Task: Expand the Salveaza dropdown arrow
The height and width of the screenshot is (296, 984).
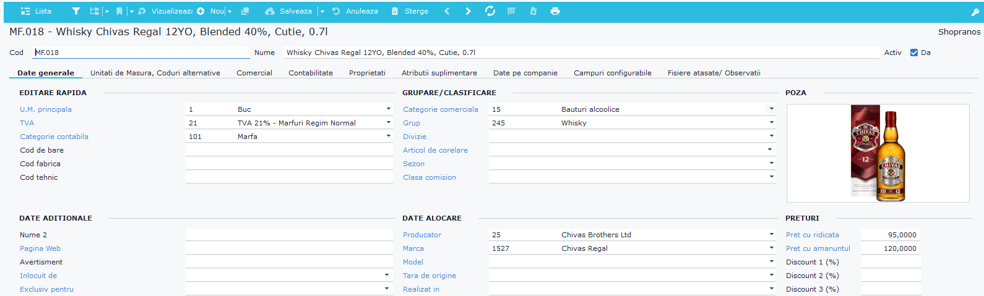Action: point(322,11)
